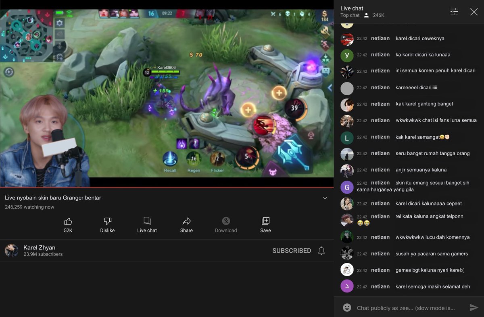Open the Karel Zhyan channel name link
The height and width of the screenshot is (317, 484).
coord(39,247)
